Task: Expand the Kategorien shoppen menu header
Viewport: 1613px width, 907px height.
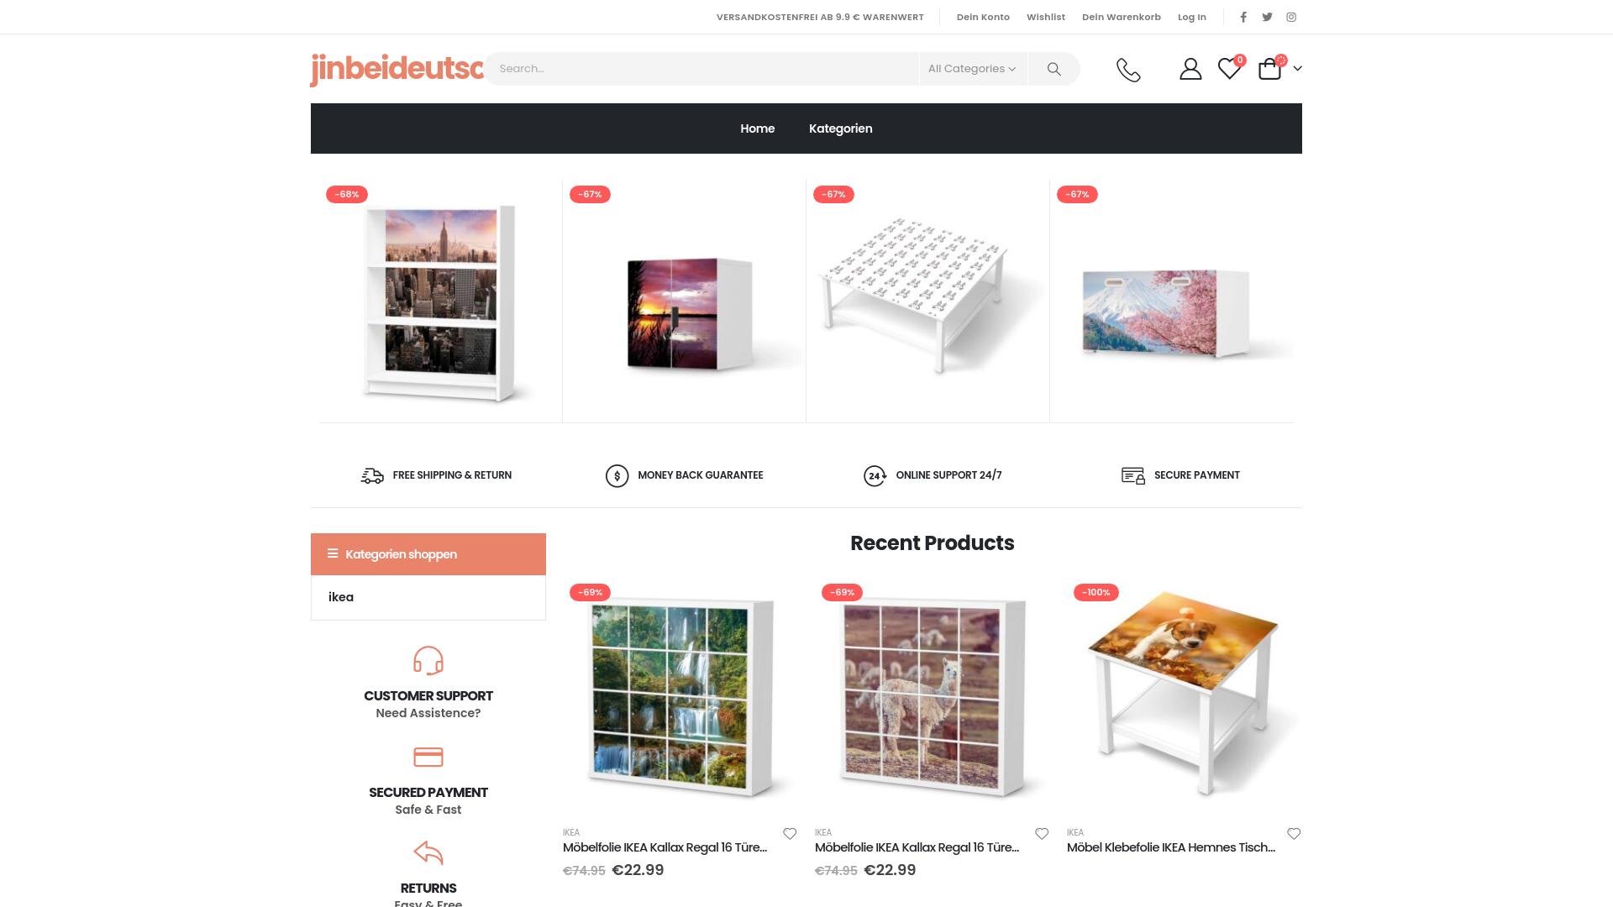Action: point(428,554)
